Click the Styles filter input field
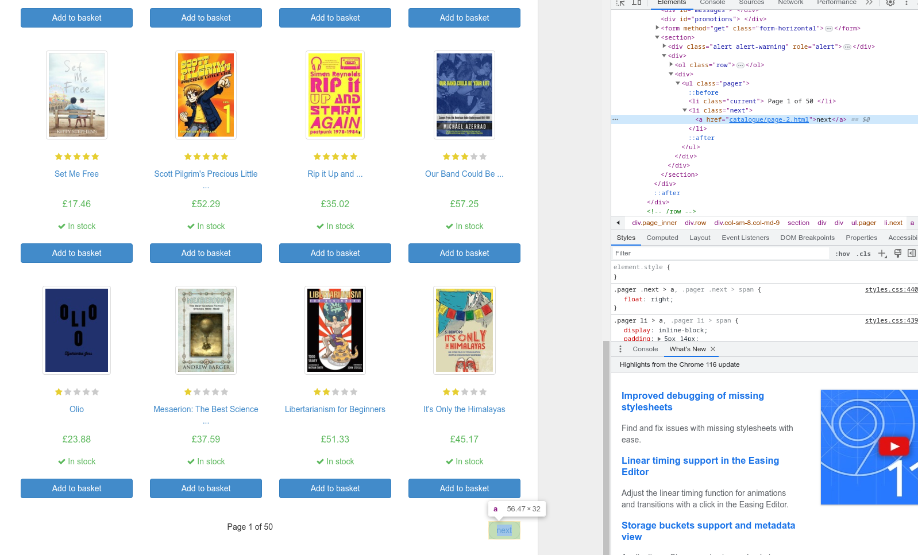Screen dimensions: 918x555 point(720,254)
